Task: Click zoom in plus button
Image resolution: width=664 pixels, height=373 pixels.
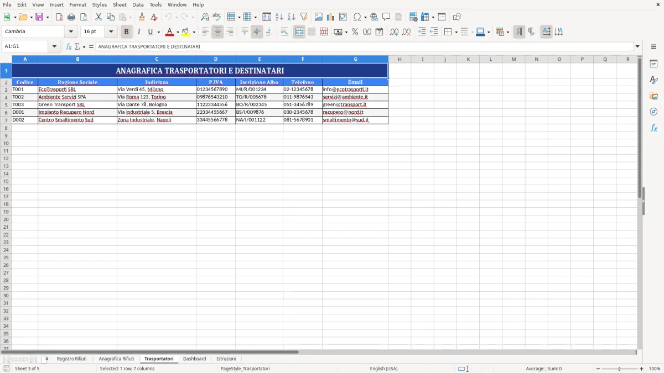Action: [642, 369]
